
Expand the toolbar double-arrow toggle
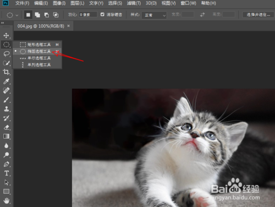pyautogui.click(x=3, y=23)
